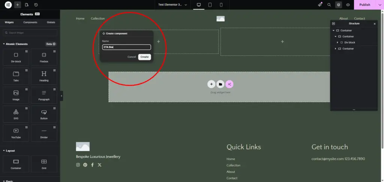Screen dimensions: 384x182
Task: Click Create in the component dialog
Action: coord(144,57)
